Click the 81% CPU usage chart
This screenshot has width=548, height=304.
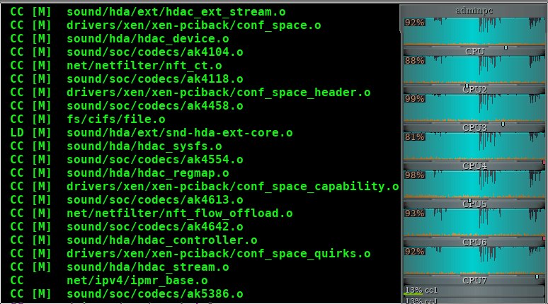point(474,146)
